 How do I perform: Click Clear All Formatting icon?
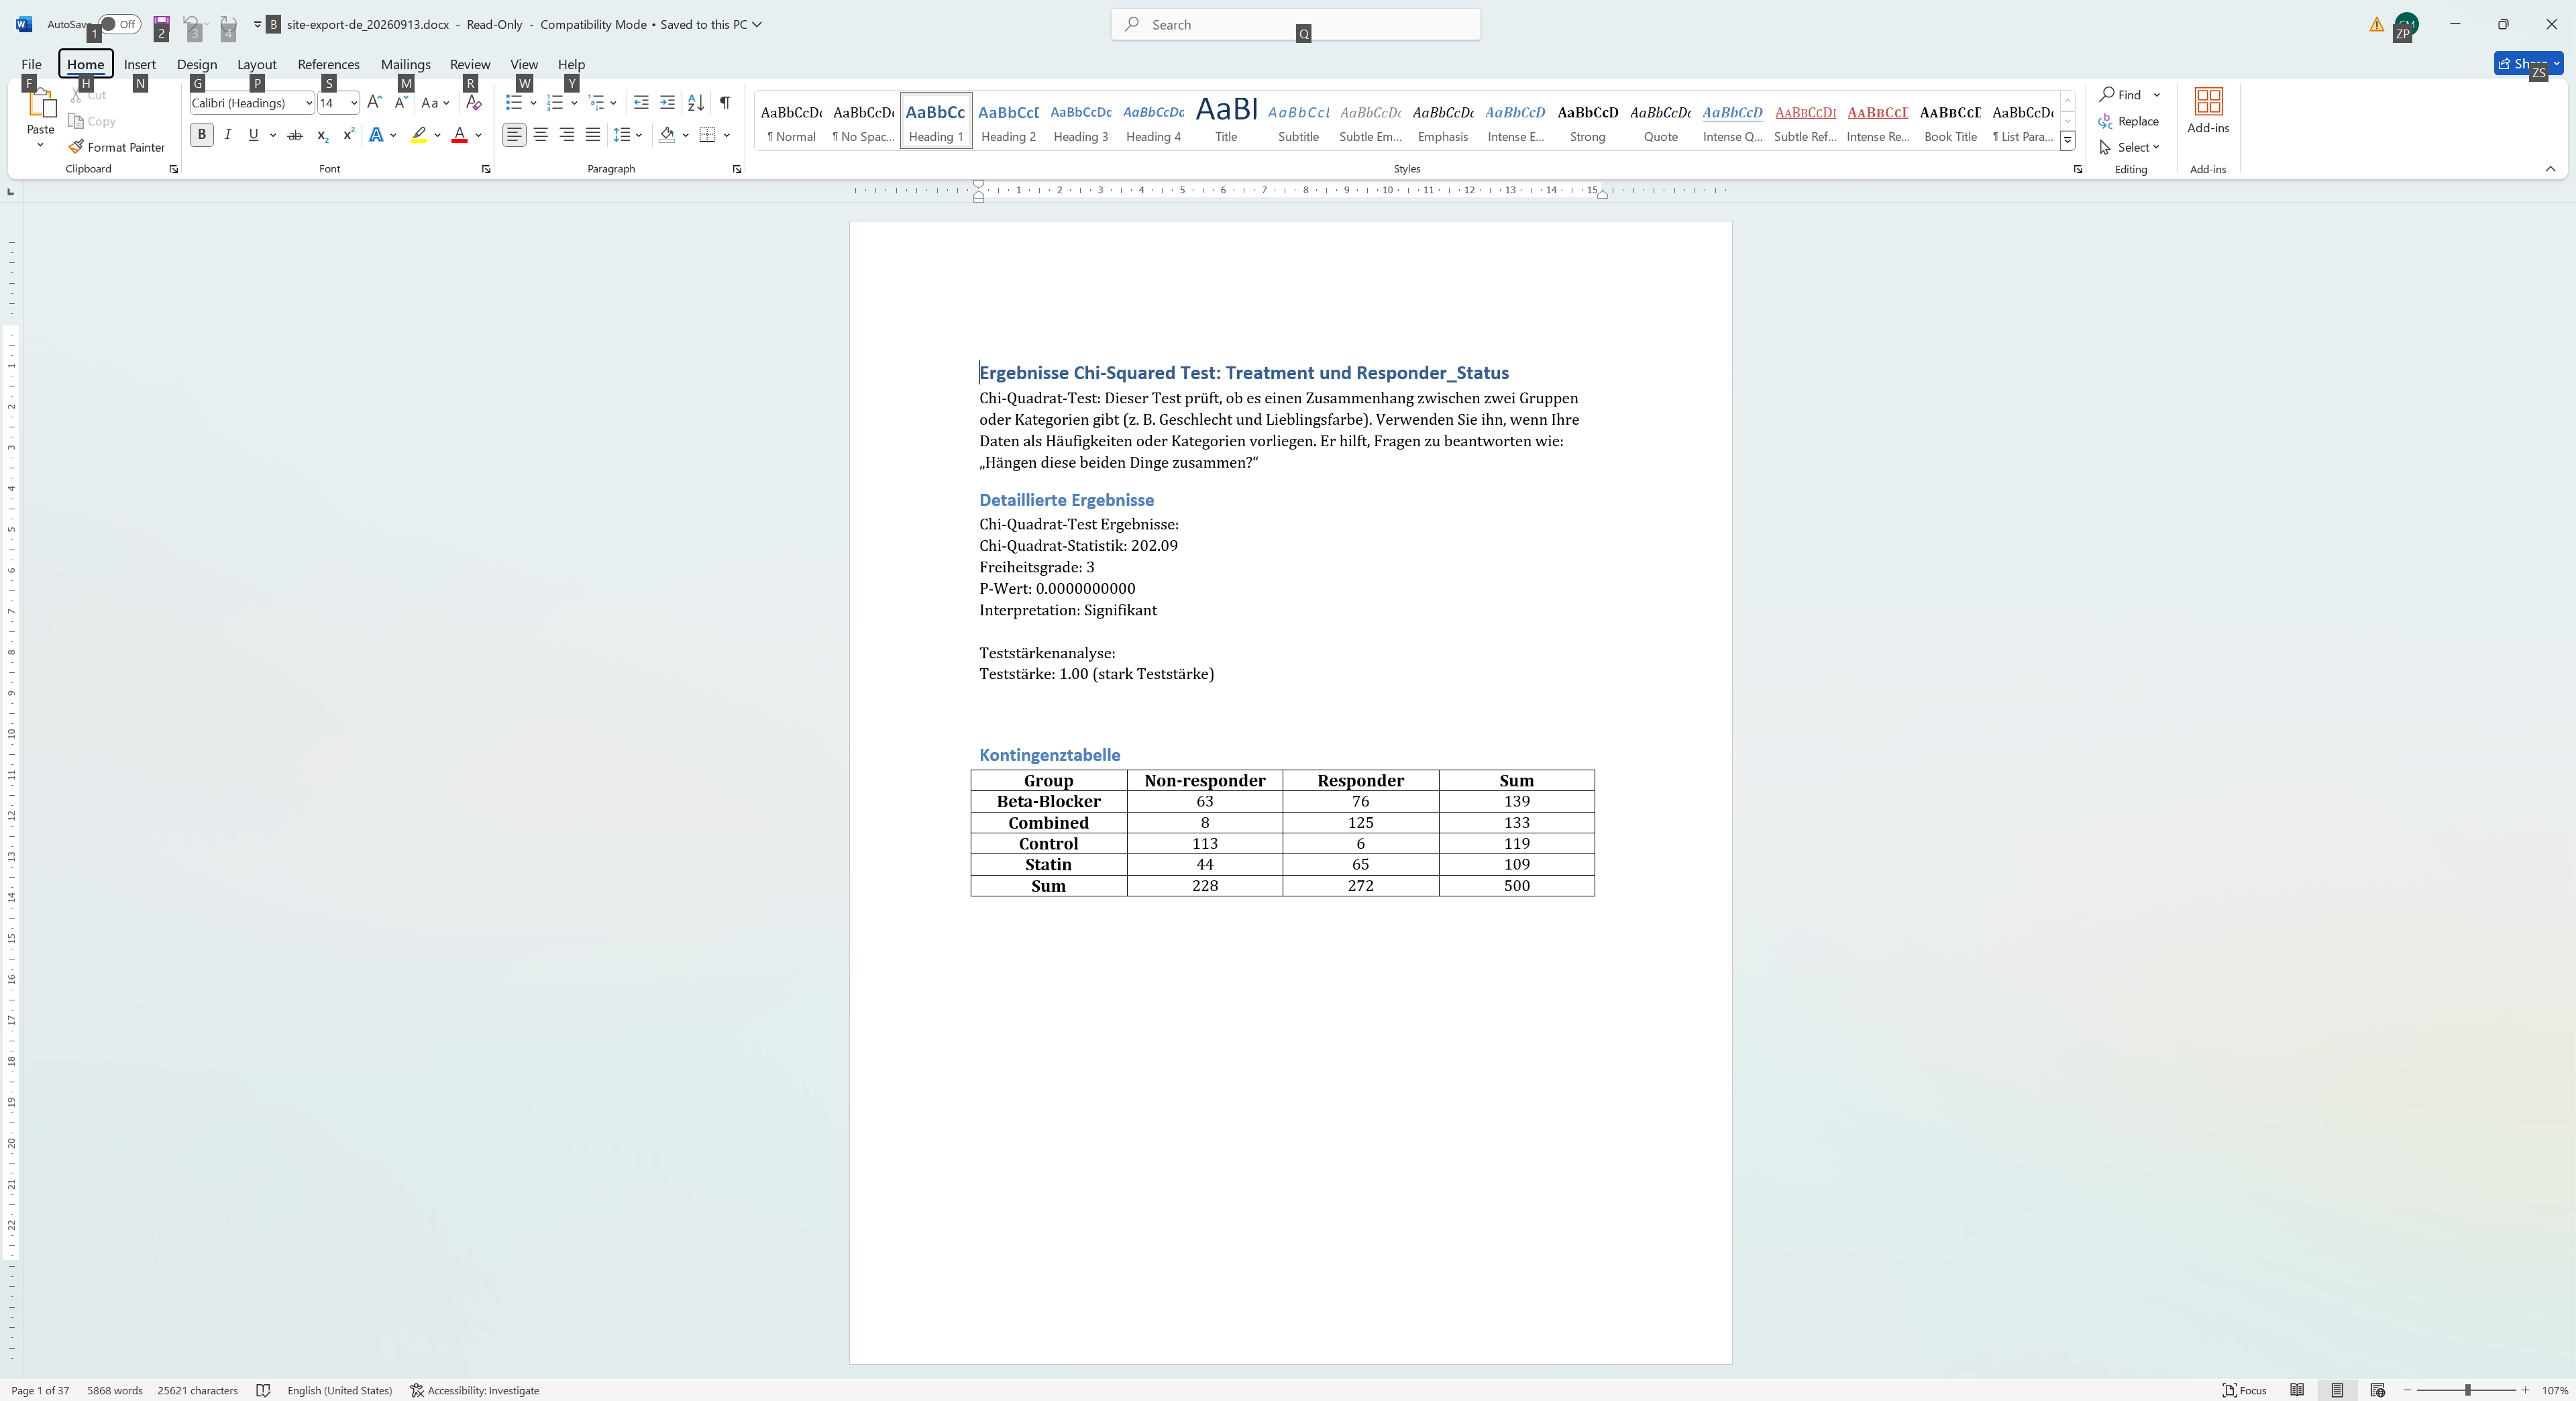[x=474, y=102]
